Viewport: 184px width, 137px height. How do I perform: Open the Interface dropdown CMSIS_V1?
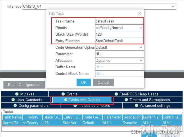pyautogui.click(x=99, y=6)
